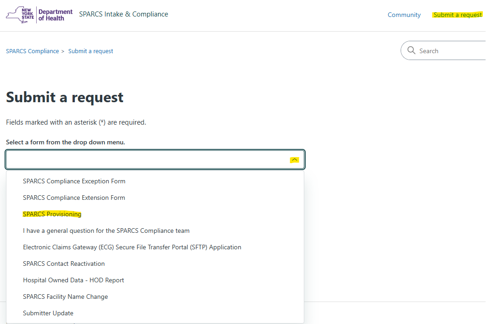Select SPARCS Compliance Extension Form option
This screenshot has height=324, width=486.
[155, 198]
